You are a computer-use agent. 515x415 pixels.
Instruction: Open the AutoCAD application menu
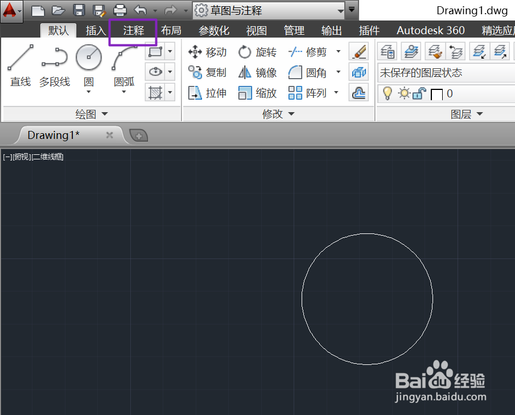[11, 11]
